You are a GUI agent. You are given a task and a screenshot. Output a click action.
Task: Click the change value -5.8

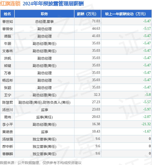pyautogui.click(x=148, y=95)
